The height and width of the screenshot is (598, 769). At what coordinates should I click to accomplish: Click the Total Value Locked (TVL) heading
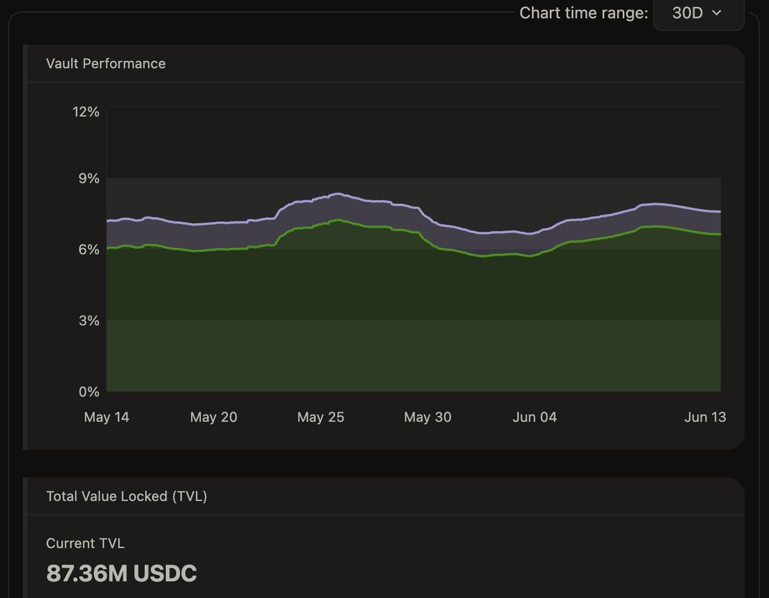(126, 496)
